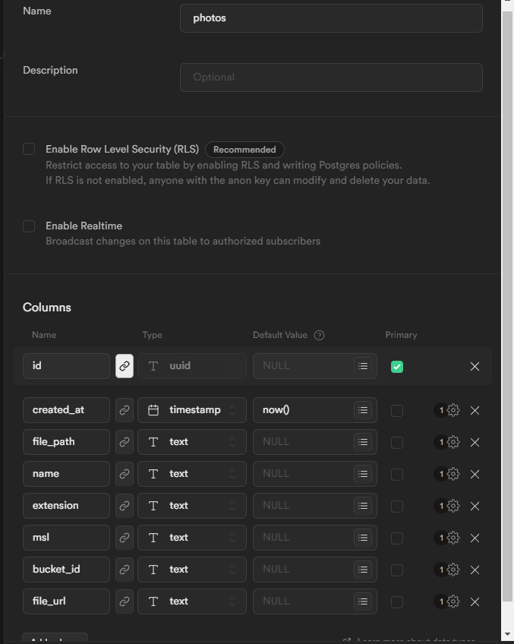Open default value suggestions for name column

click(363, 474)
